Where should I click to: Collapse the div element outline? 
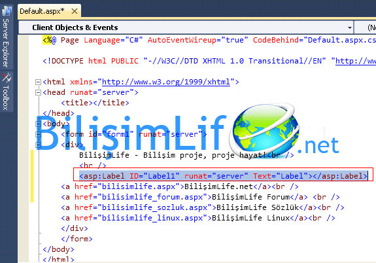38,145
